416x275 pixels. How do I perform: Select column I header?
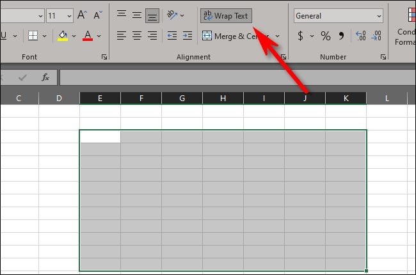click(264, 98)
